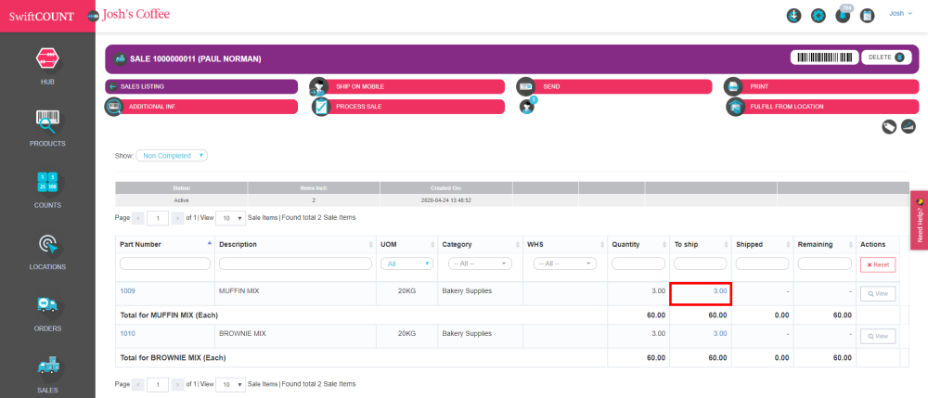Click the Shipped filter field

pos(762,263)
